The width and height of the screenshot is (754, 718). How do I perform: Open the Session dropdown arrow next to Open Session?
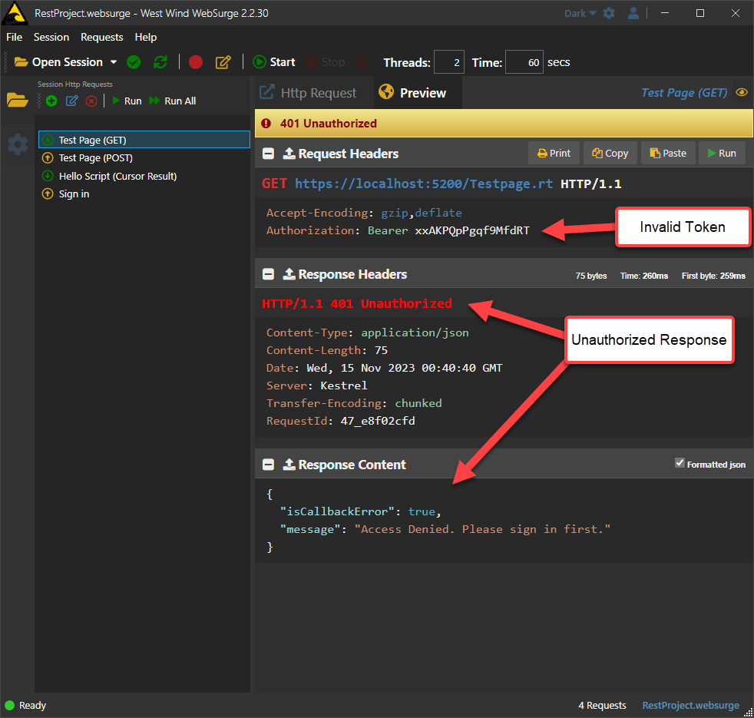[114, 62]
